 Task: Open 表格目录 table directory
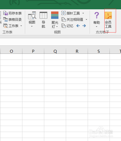pos(12,19)
